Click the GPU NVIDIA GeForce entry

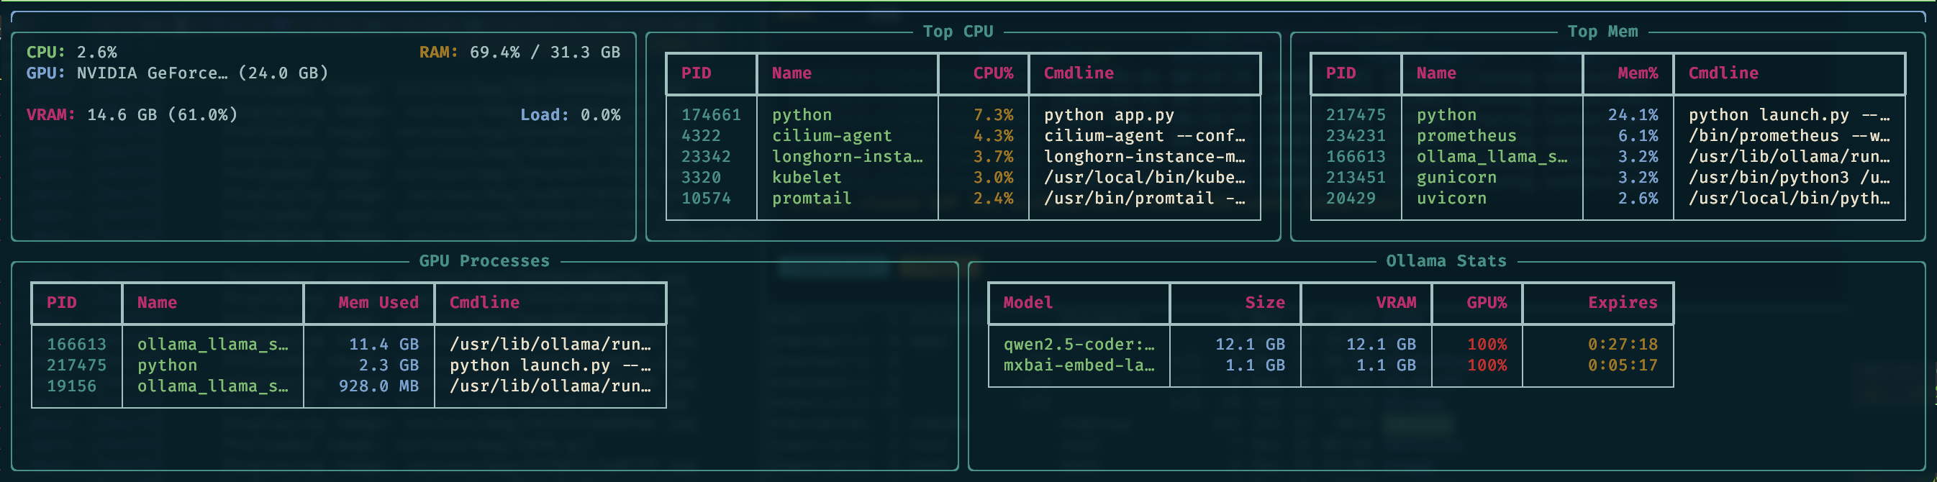(178, 73)
